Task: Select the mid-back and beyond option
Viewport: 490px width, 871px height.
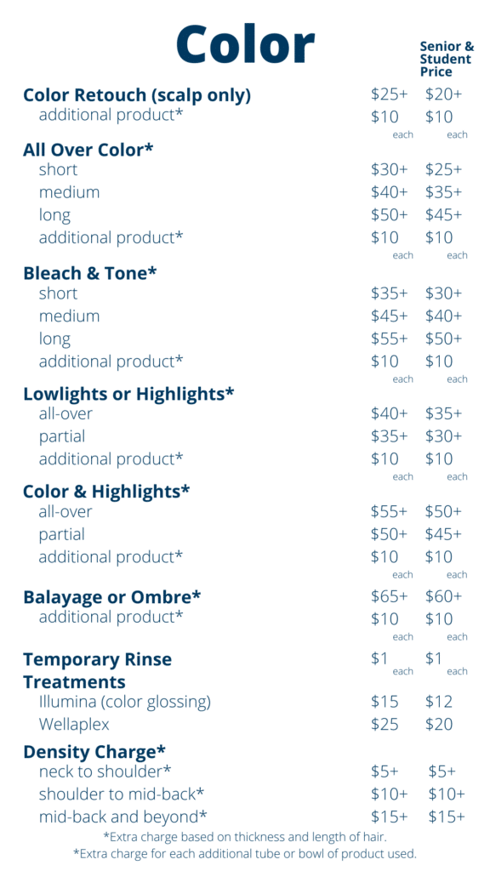Action: (122, 817)
